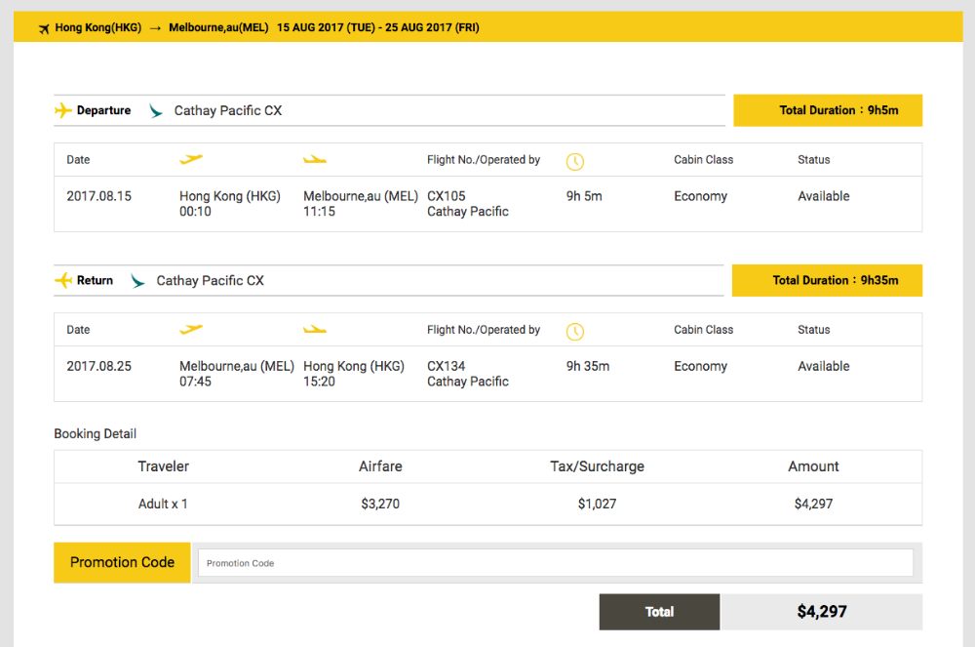Viewport: 975px width, 647px height.
Task: Click flight number CX105
Action: [x=446, y=196]
